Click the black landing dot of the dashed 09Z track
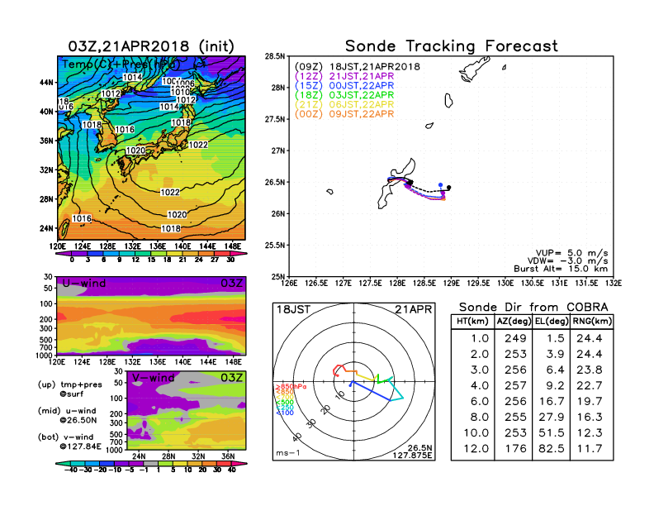The image size is (654, 506). [x=448, y=188]
